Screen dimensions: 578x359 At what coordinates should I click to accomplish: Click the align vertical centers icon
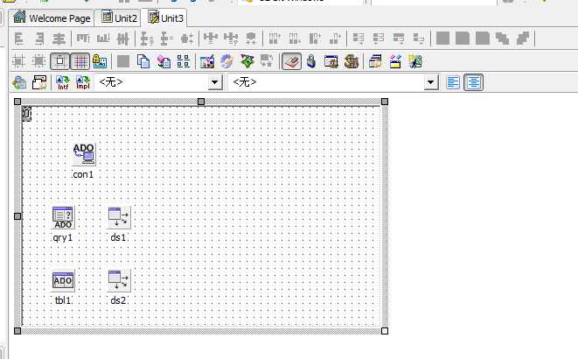coord(122,39)
